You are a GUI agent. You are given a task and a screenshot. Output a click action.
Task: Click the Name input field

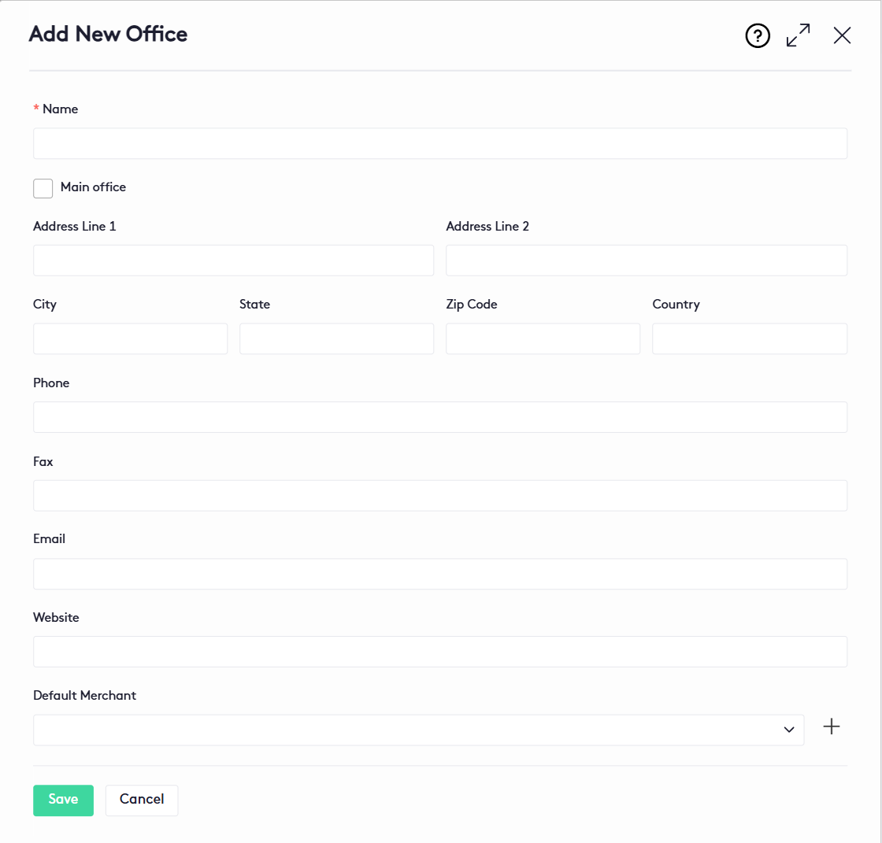click(440, 143)
